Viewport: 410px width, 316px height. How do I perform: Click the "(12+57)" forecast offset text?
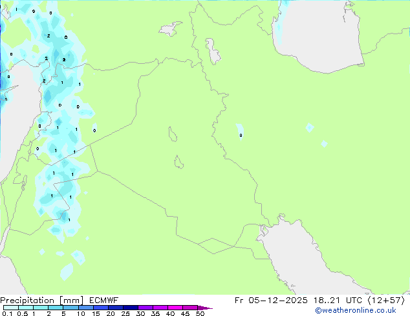pyautogui.click(x=386, y=301)
